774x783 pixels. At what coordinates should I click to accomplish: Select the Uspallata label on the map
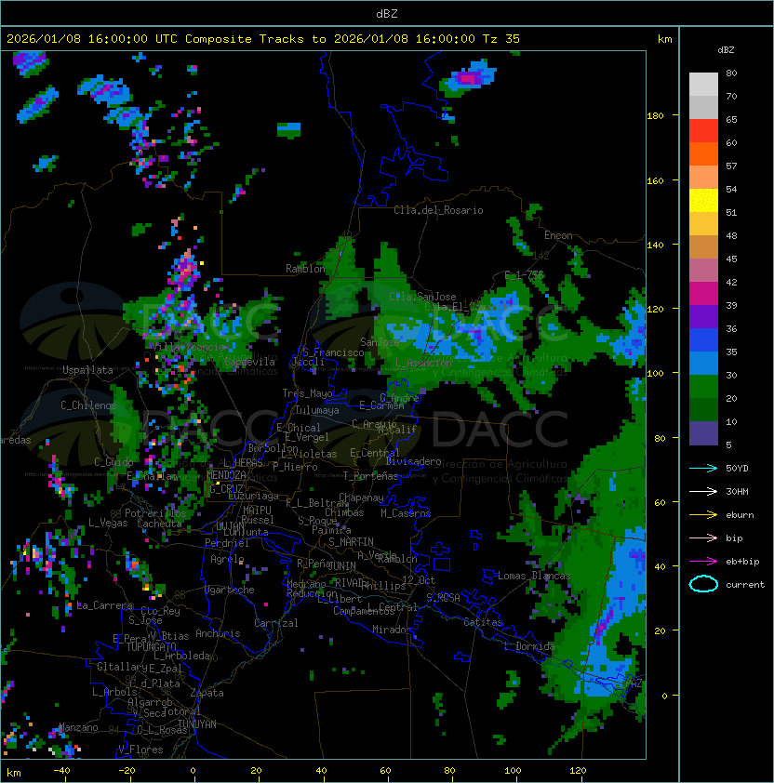87,370
